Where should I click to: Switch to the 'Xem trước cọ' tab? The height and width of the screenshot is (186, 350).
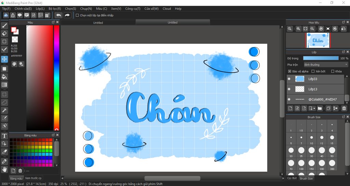pos(33,178)
